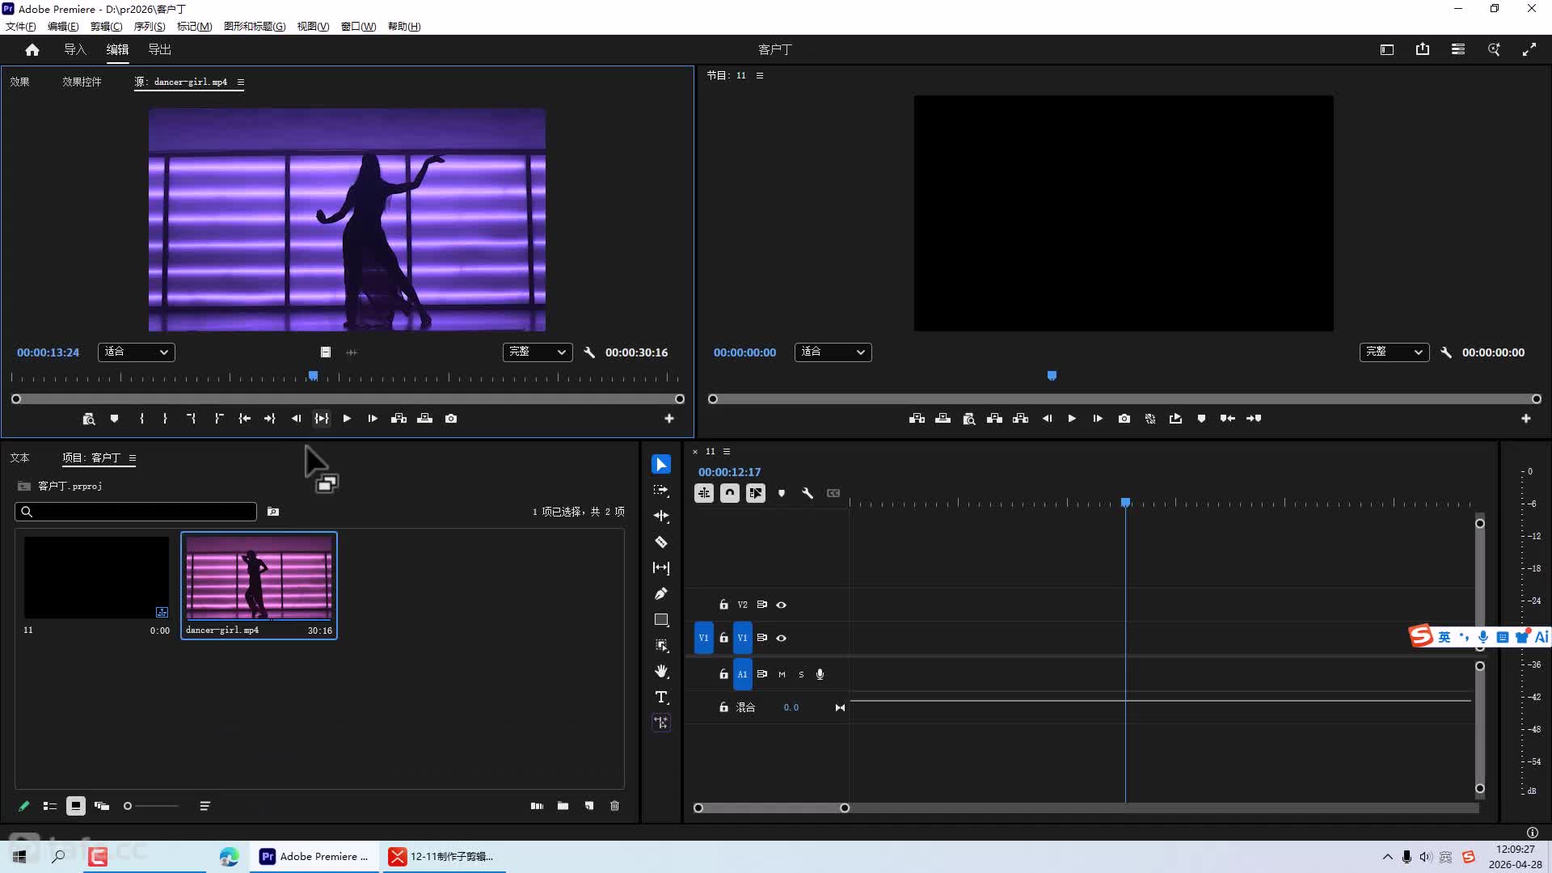This screenshot has width=1552, height=873.
Task: Switch to the 导出 workspace tab
Action: [160, 49]
